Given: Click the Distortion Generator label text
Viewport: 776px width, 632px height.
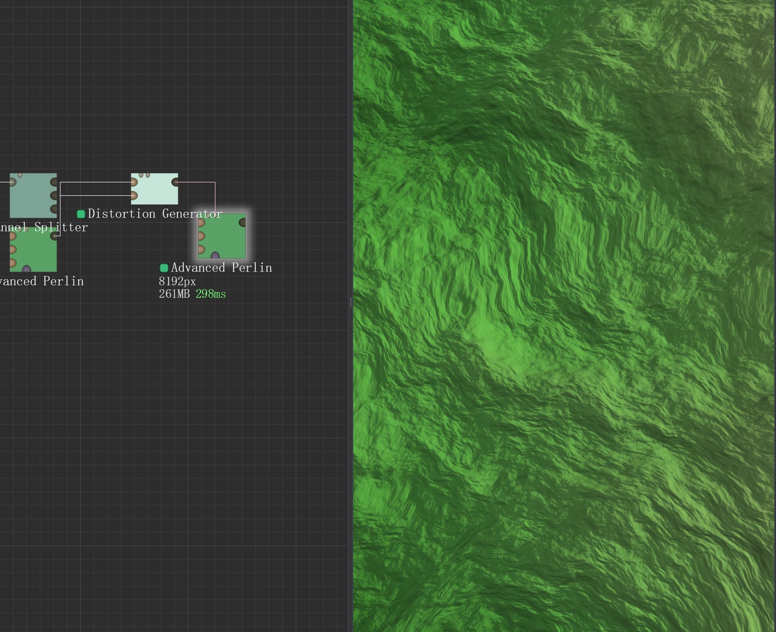Looking at the screenshot, I should tap(155, 214).
